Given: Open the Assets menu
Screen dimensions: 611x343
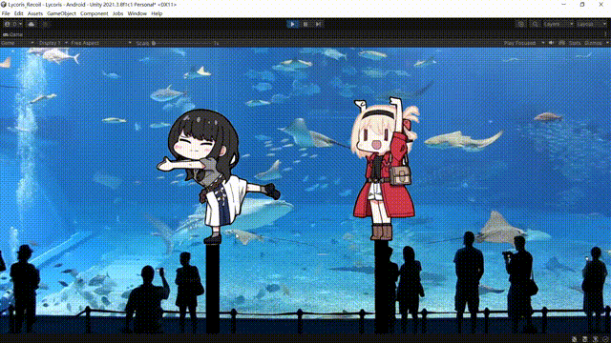Looking at the screenshot, I should pyautogui.click(x=35, y=13).
